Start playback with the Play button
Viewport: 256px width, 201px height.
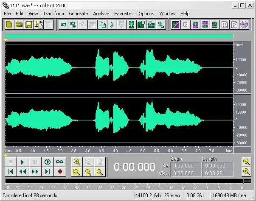[23, 162]
